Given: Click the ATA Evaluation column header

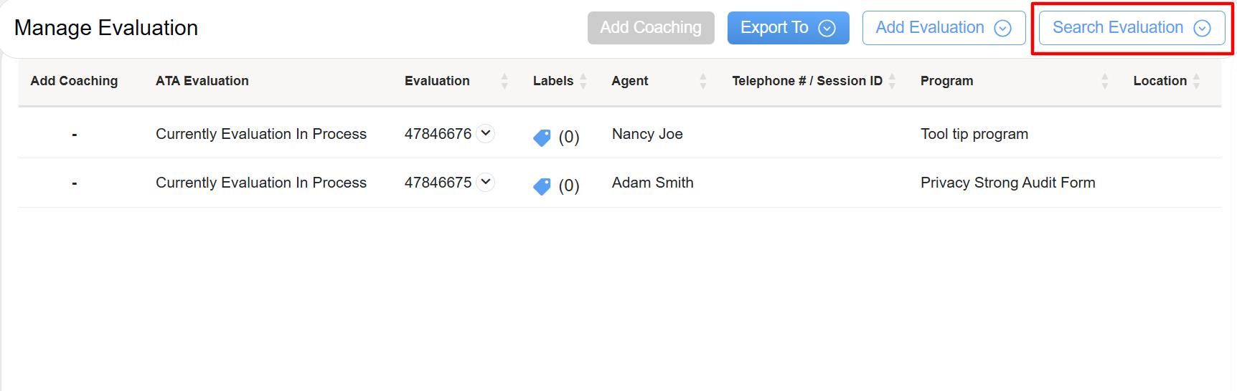Looking at the screenshot, I should (202, 81).
